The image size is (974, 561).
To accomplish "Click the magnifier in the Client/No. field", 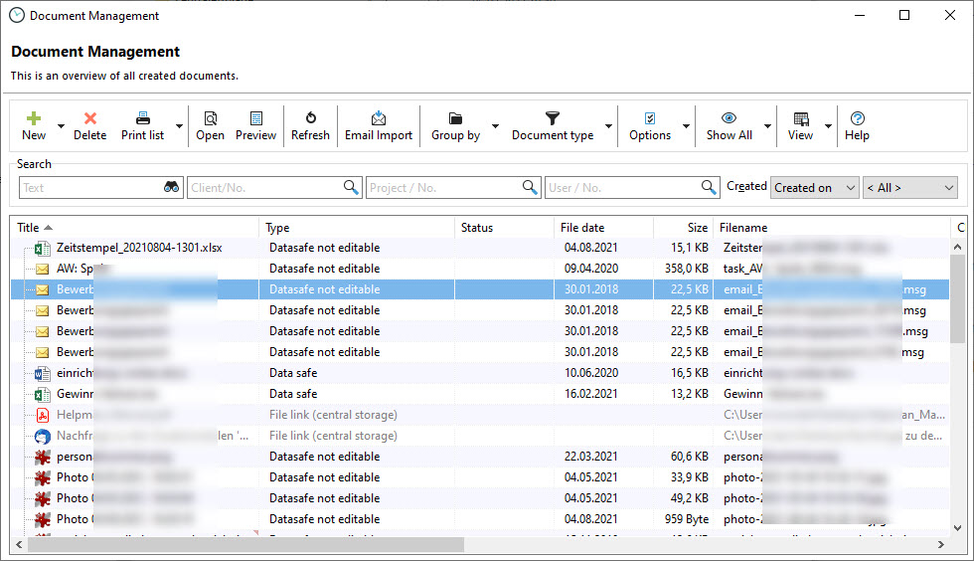I will [351, 187].
